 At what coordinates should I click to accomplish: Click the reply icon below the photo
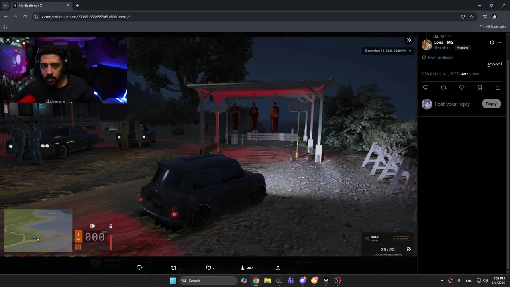pos(139,268)
